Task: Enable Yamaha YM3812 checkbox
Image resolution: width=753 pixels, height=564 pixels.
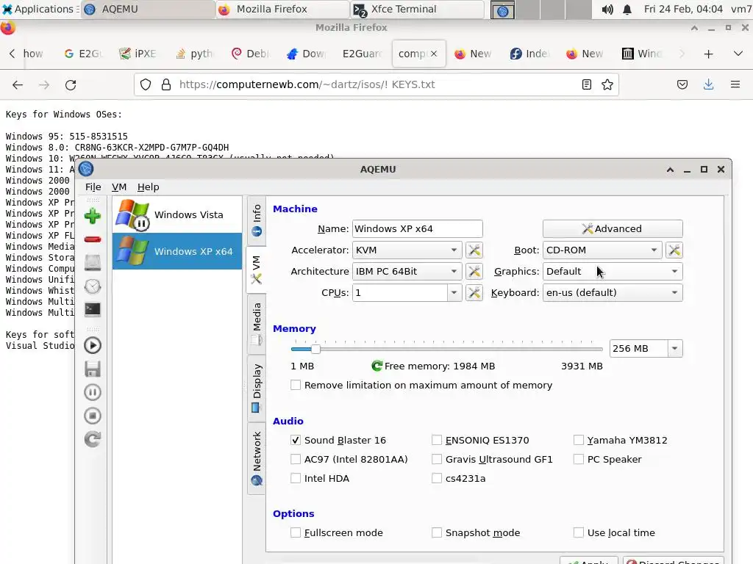Action: 579,440
